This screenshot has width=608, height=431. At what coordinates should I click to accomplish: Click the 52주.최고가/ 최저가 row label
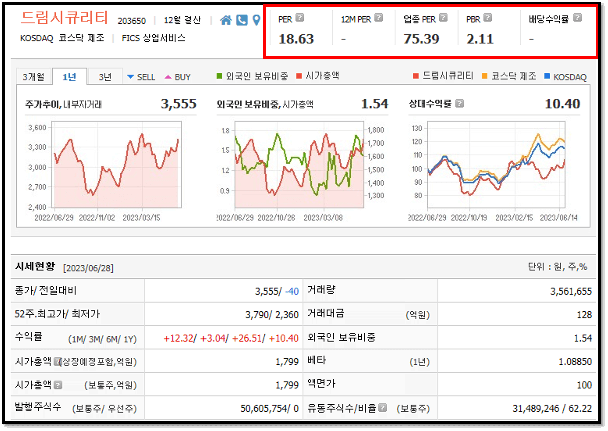point(58,314)
